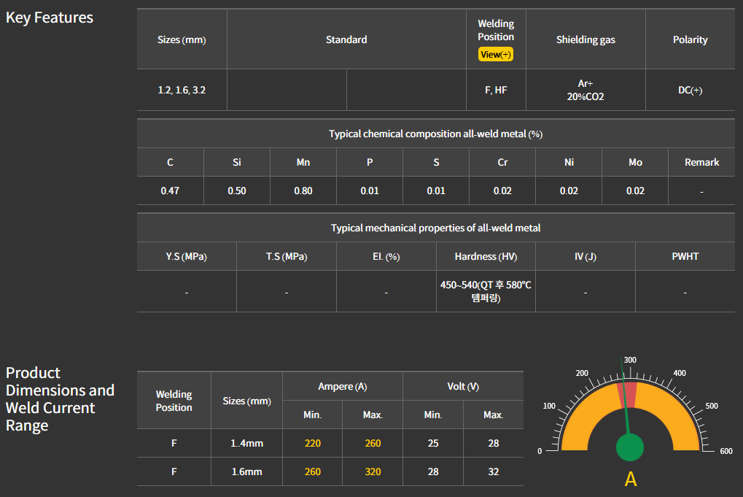Select the Hardness (HV) column header
743x497 pixels.
tap(486, 257)
